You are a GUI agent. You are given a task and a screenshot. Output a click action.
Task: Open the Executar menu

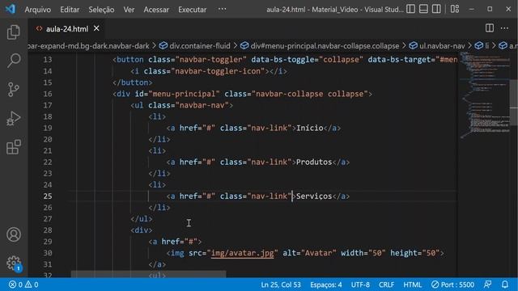tap(193, 10)
